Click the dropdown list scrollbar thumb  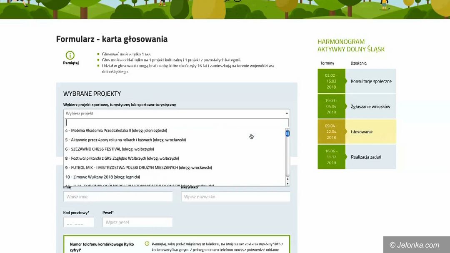[287, 133]
